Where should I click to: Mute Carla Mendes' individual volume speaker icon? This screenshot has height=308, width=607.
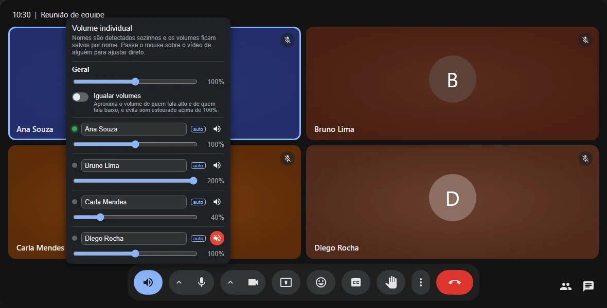(x=217, y=202)
